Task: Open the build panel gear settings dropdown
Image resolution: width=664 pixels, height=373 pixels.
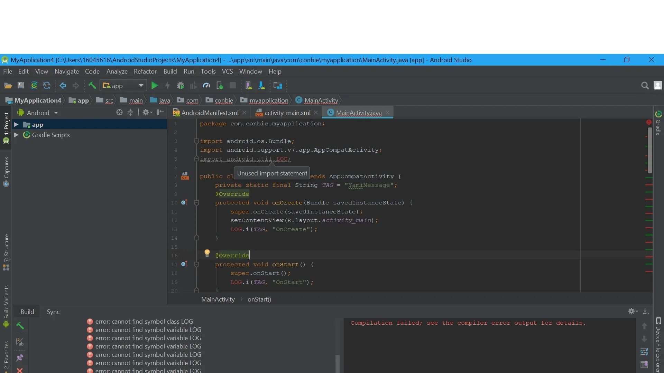Action: coord(633,311)
